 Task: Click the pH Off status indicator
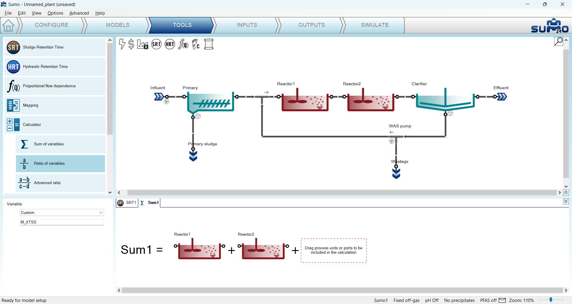pyautogui.click(x=432, y=300)
